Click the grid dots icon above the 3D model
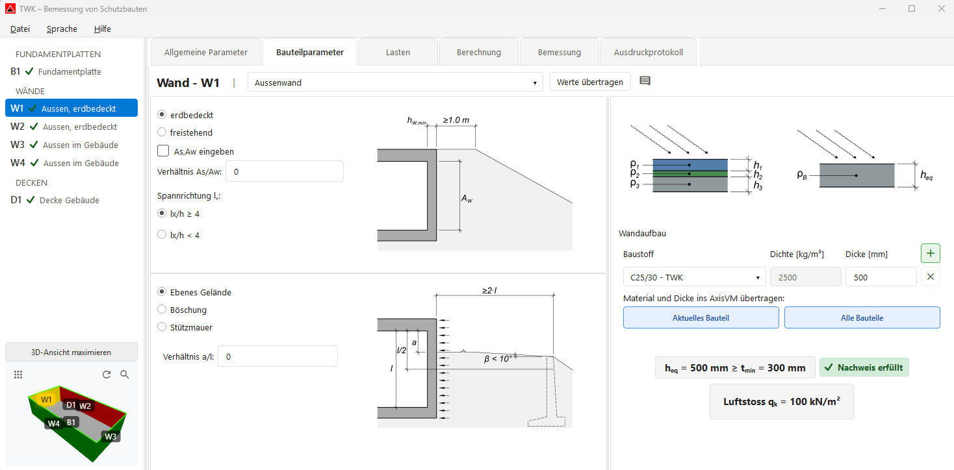 [18, 375]
